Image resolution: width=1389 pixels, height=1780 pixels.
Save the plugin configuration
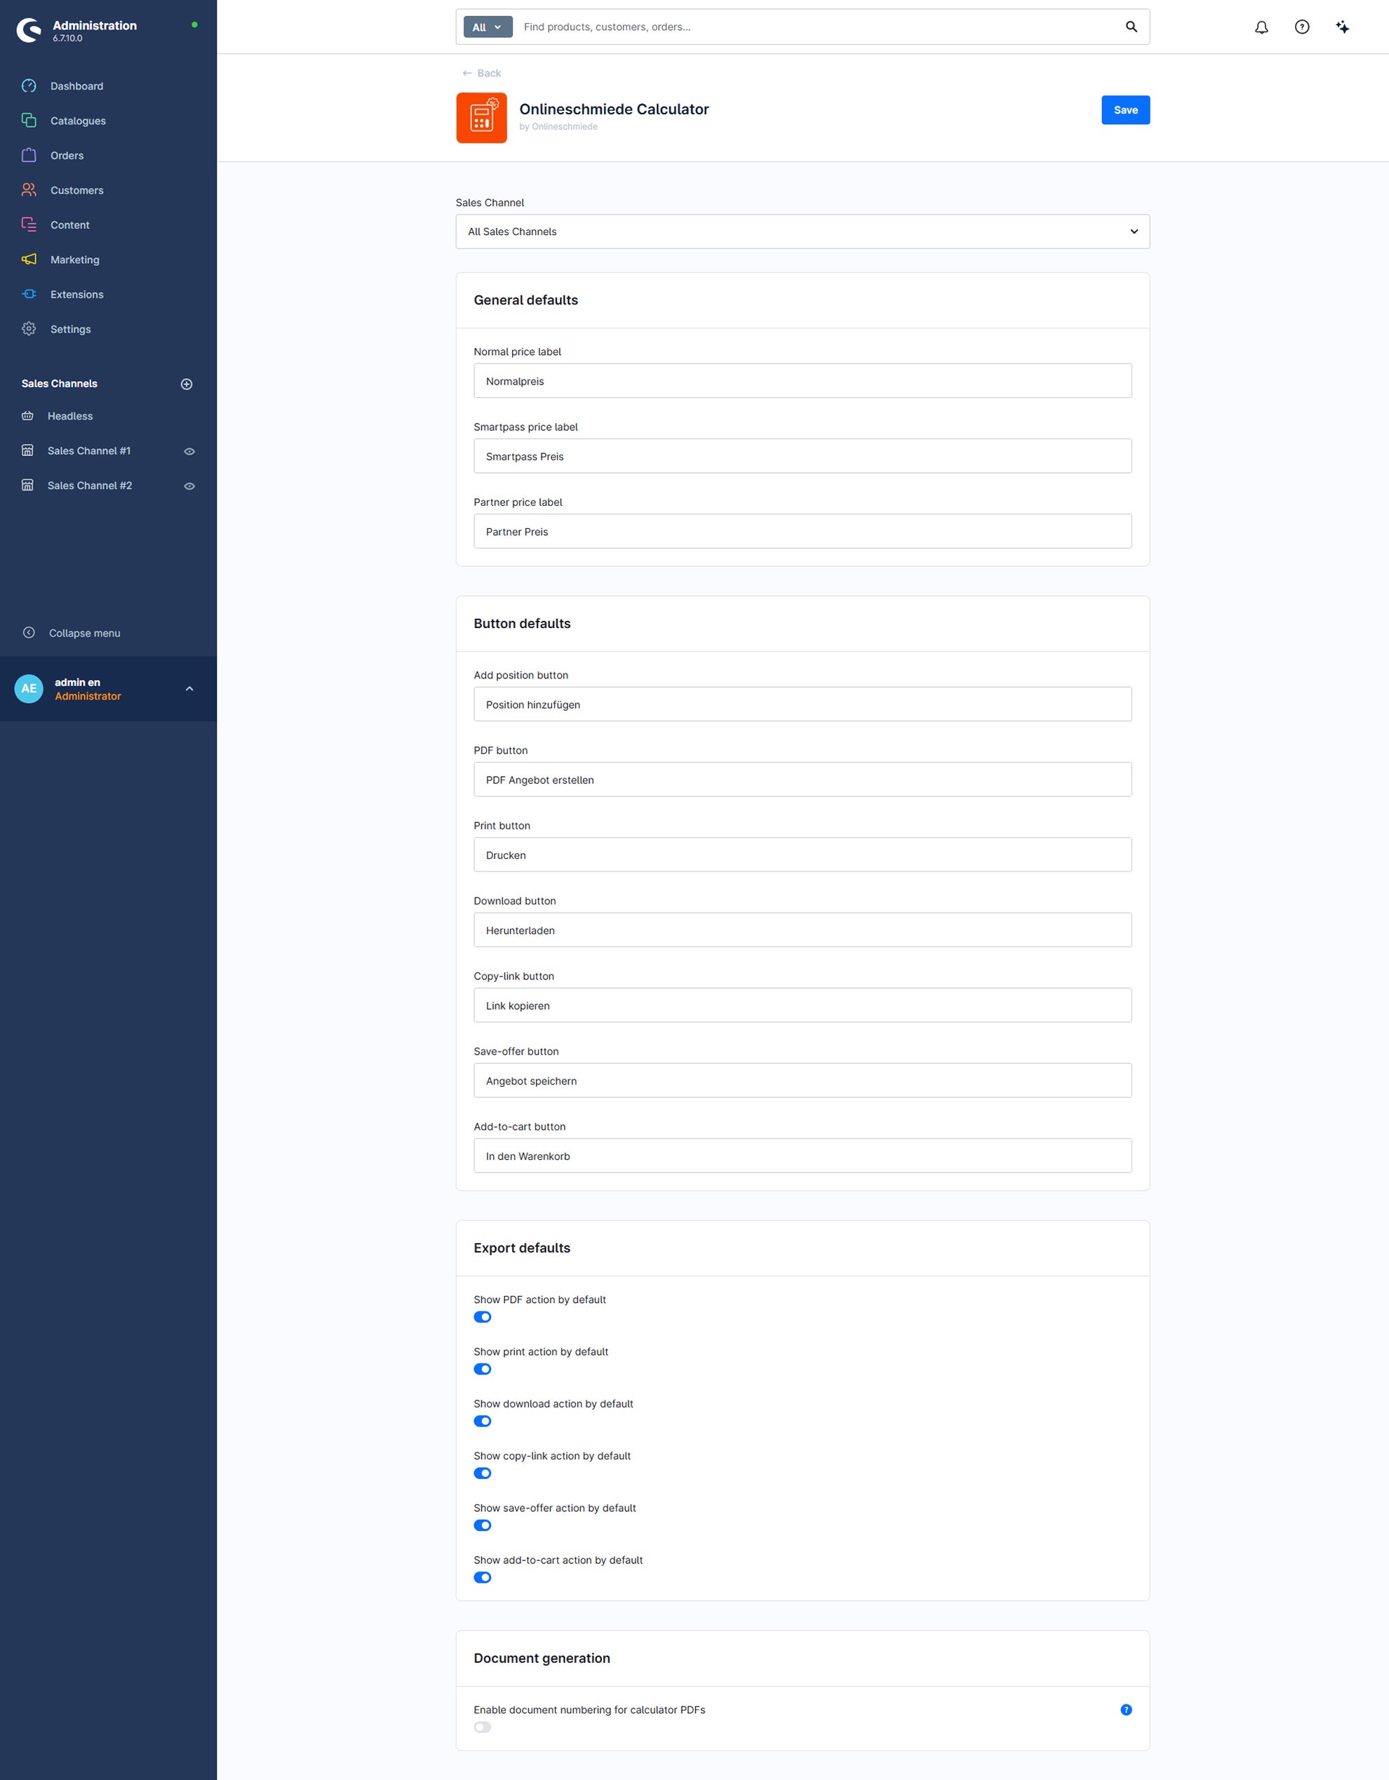point(1125,110)
